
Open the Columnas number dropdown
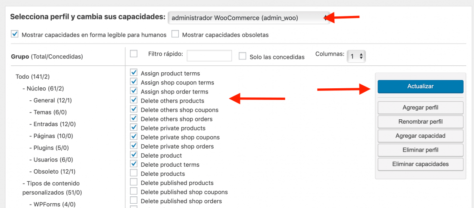tap(356, 56)
